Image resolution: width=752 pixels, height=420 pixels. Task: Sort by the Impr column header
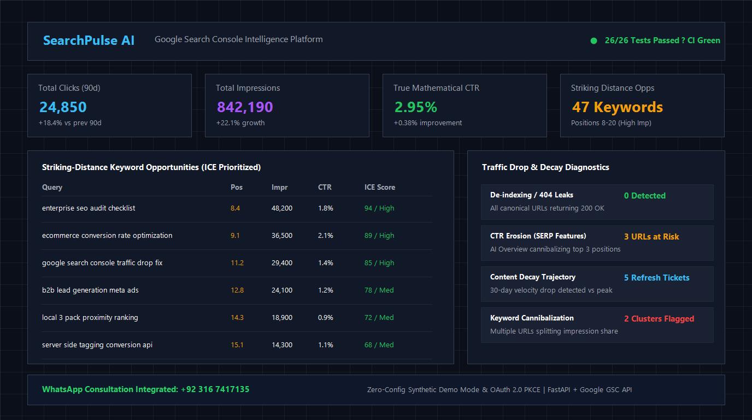coord(280,187)
